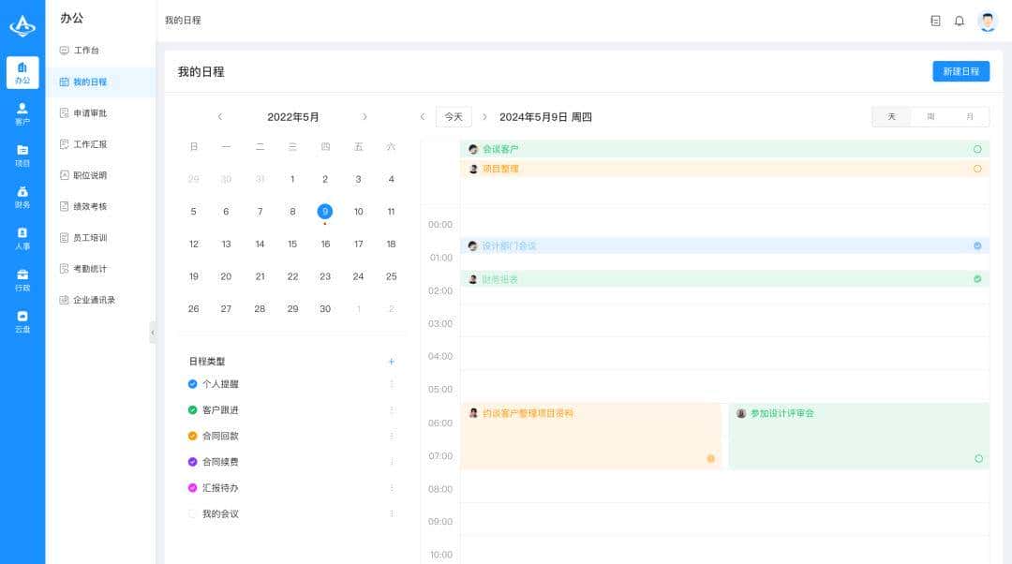Screen dimensions: 1012x564
Task: Collapse the calendar side panel
Action: click(x=154, y=332)
